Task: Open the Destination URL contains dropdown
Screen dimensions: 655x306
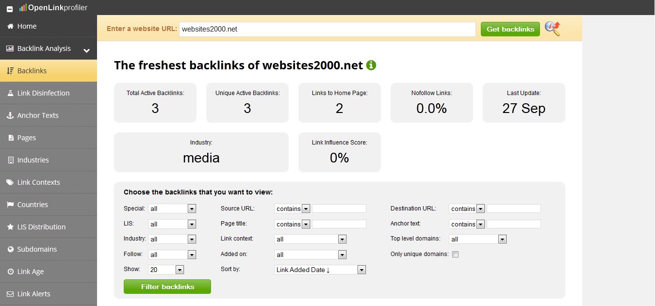Action: click(467, 209)
